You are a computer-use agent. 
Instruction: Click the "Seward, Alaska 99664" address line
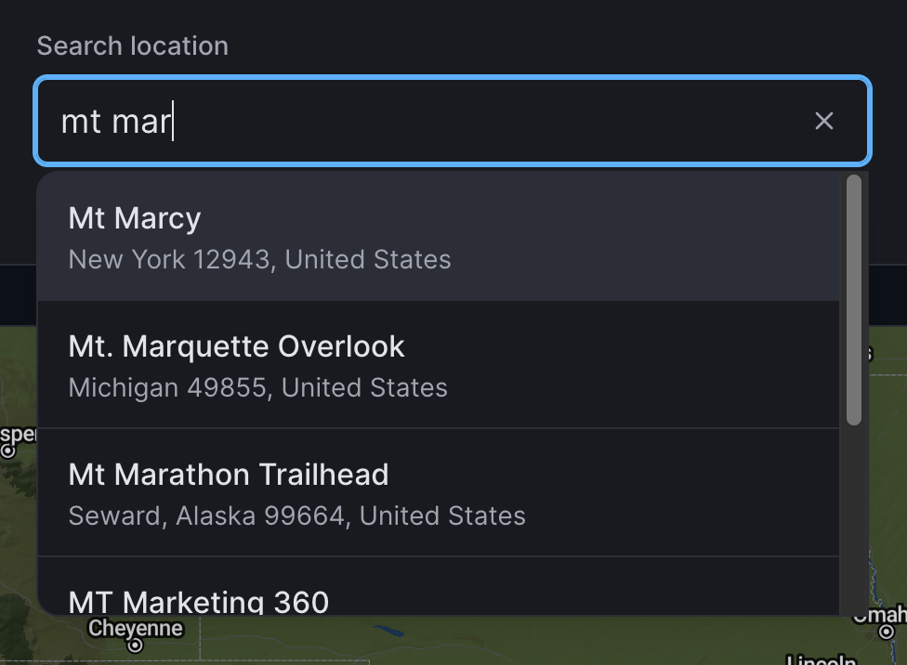[x=296, y=515]
